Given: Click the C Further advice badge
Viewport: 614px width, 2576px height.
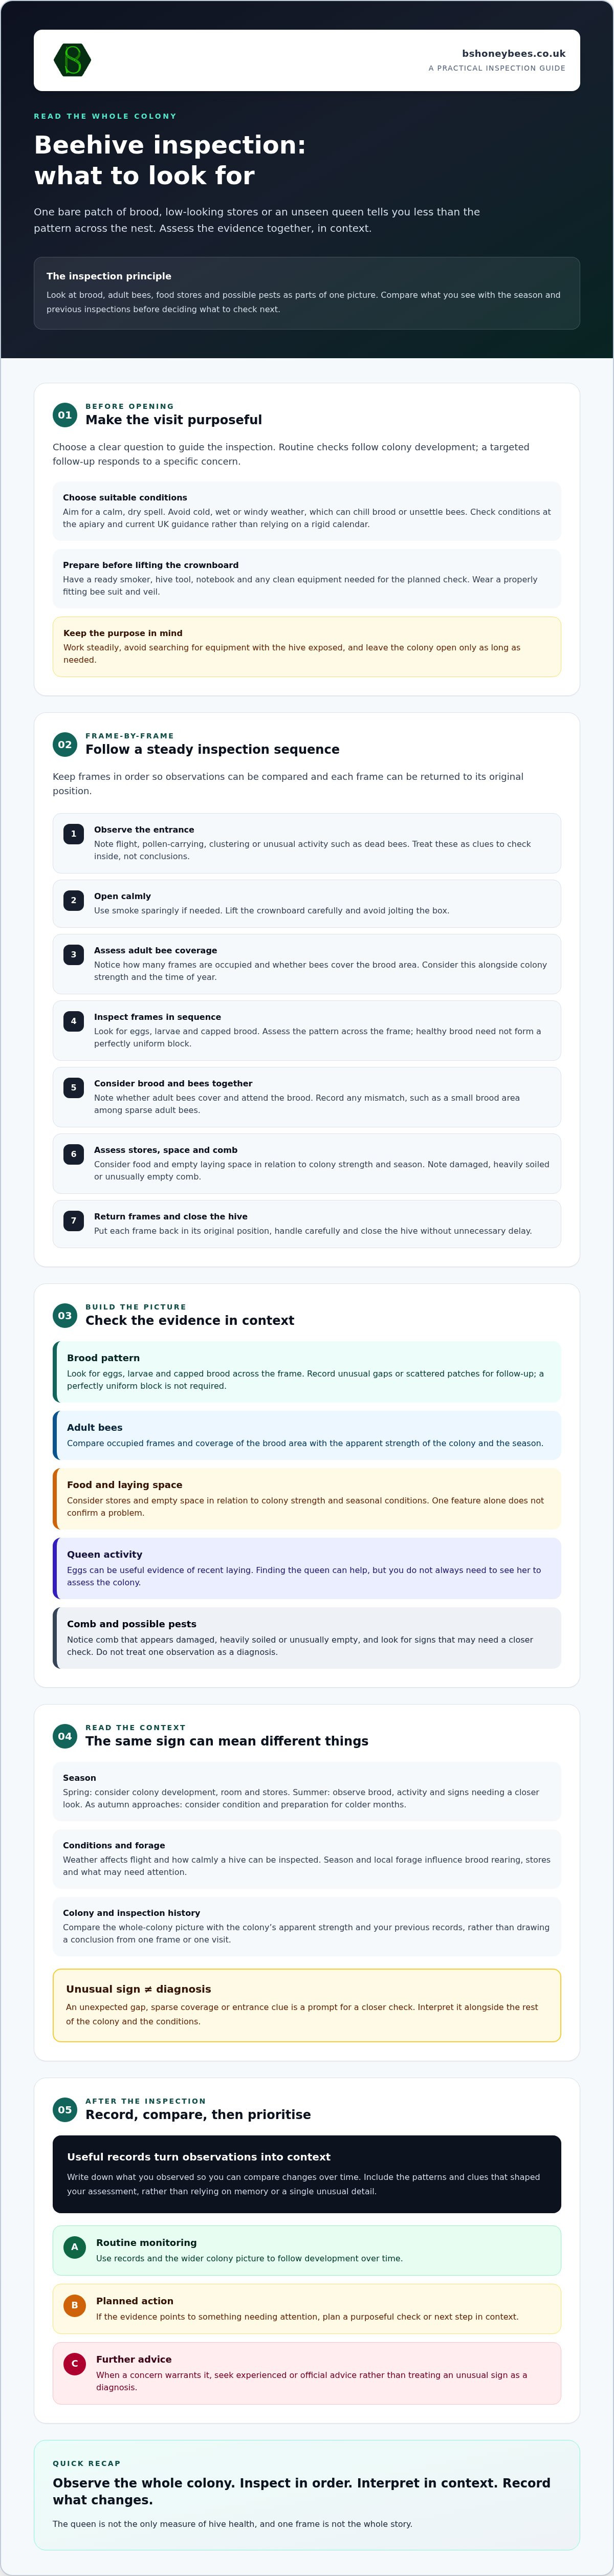Looking at the screenshot, I should (x=74, y=2364).
